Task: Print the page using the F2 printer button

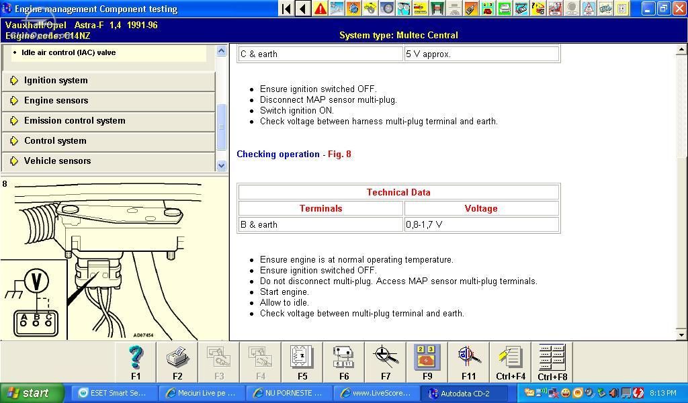Action: tap(177, 362)
